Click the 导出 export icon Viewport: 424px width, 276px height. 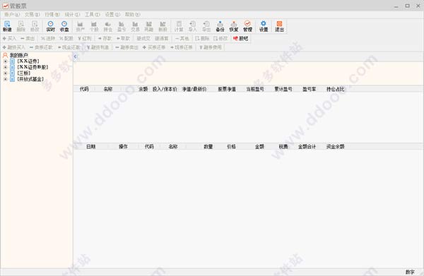(206, 26)
